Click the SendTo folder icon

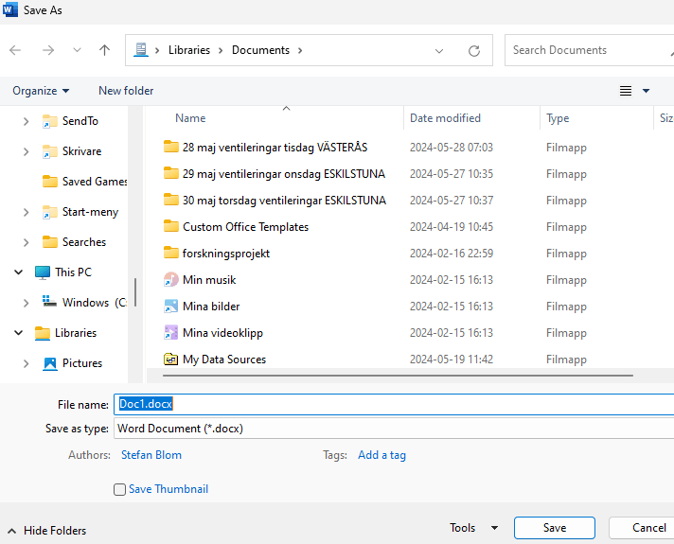point(49,122)
